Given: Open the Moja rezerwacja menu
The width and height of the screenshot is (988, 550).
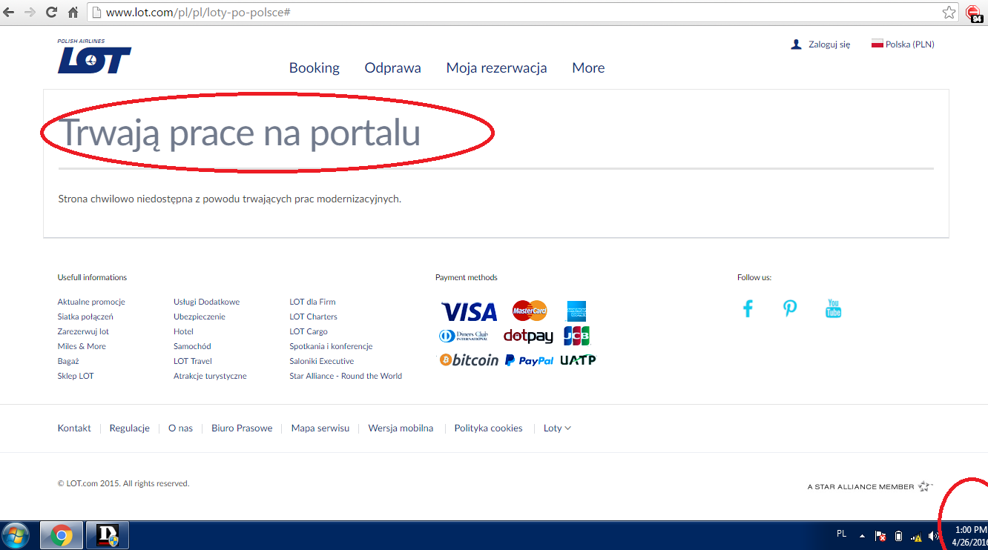Looking at the screenshot, I should pyautogui.click(x=497, y=68).
